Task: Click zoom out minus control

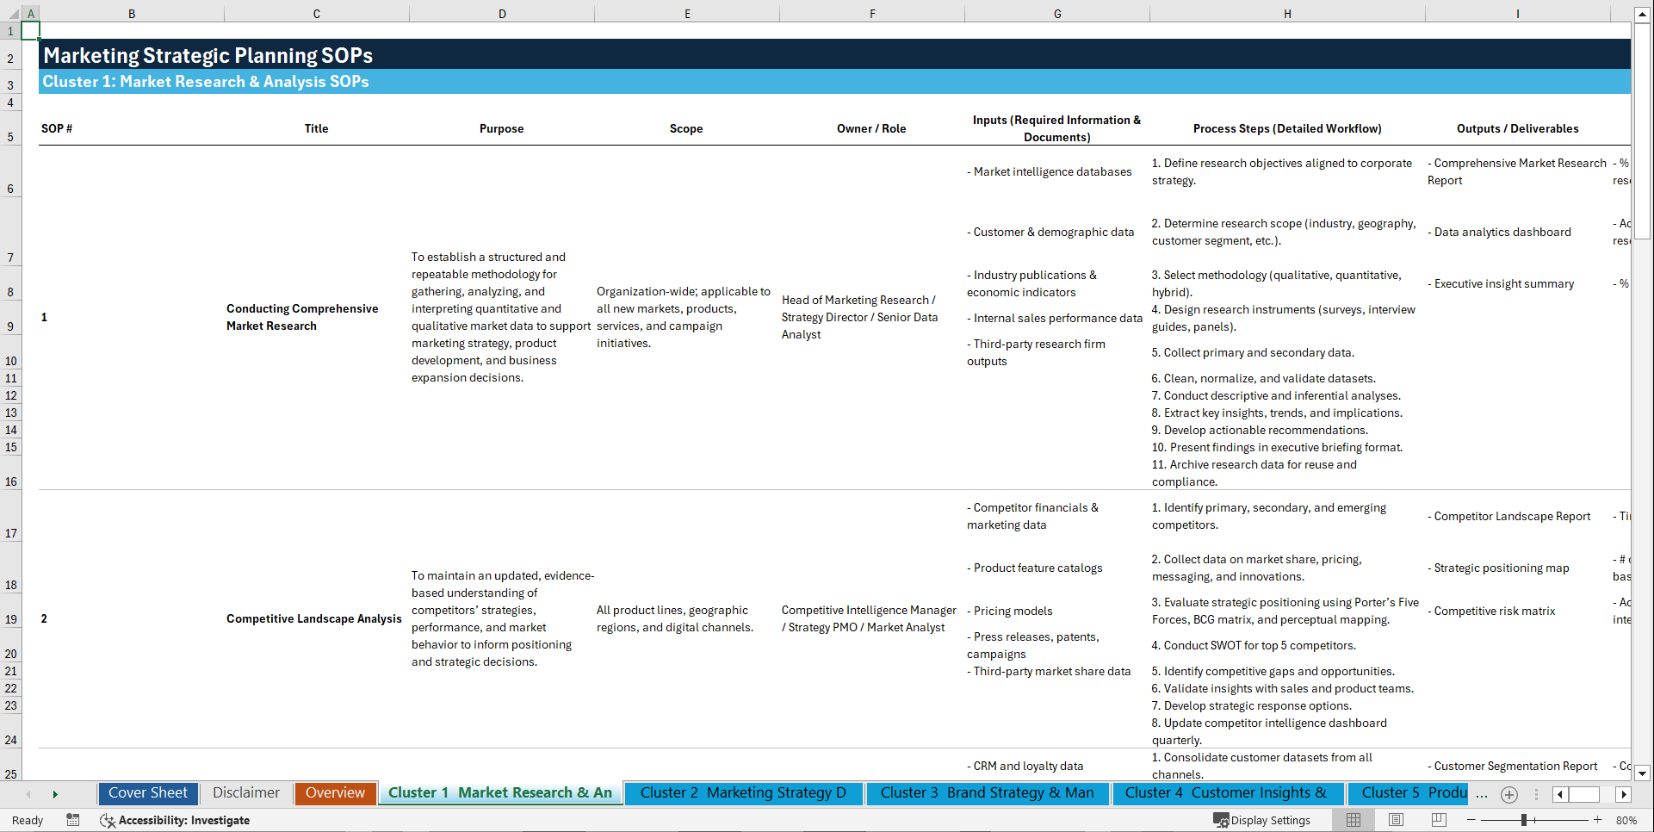Action: tap(1471, 820)
